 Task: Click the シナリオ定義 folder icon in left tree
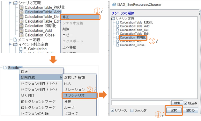[15, 3]
